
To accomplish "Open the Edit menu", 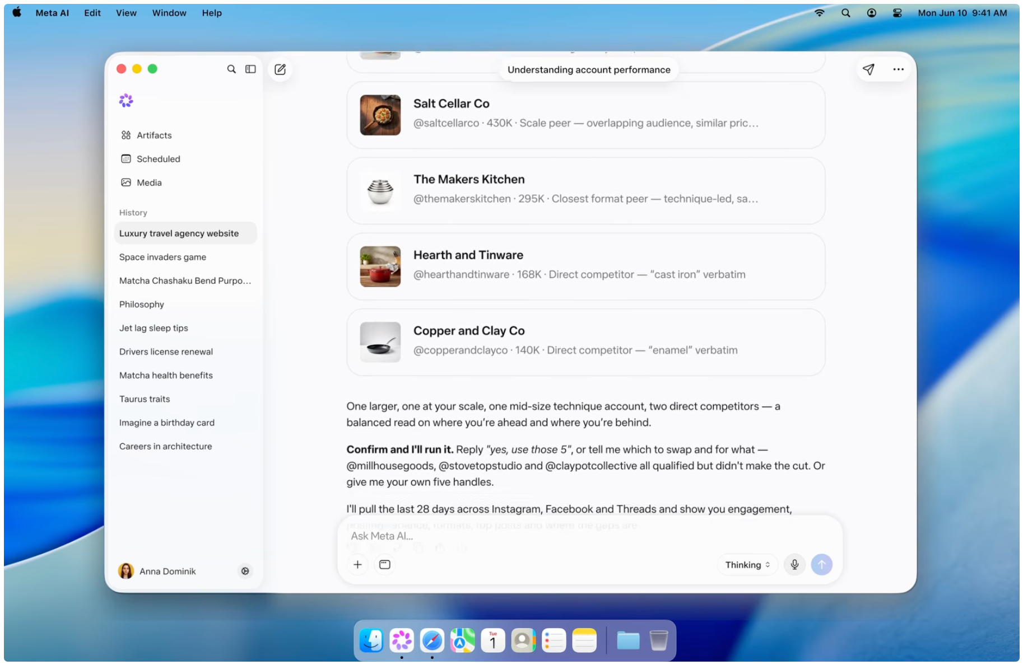I will point(92,13).
